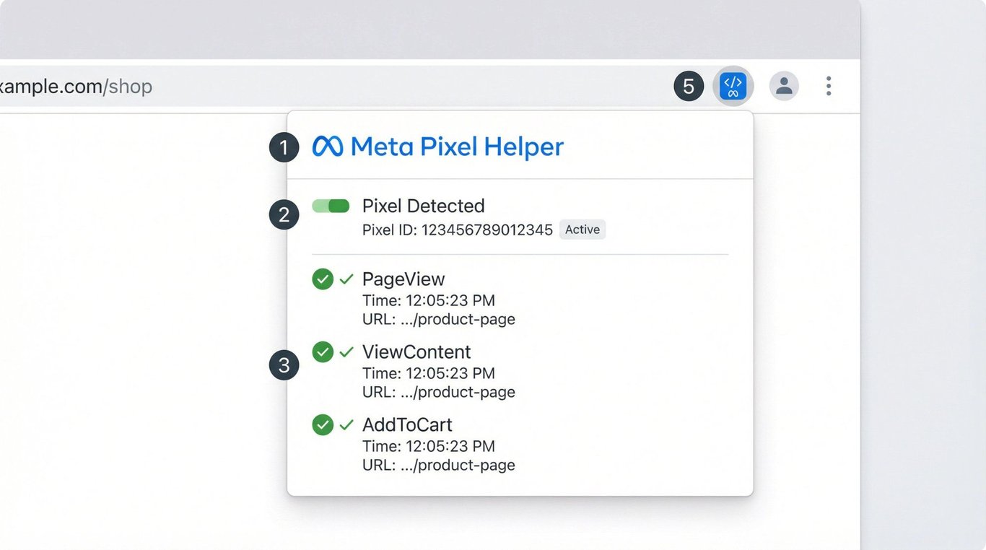Select the "Pixel Detected" status label
This screenshot has width=986, height=550.
click(423, 206)
